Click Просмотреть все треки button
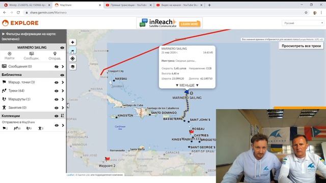Screen dimensions: 326x183 click(x=301, y=46)
